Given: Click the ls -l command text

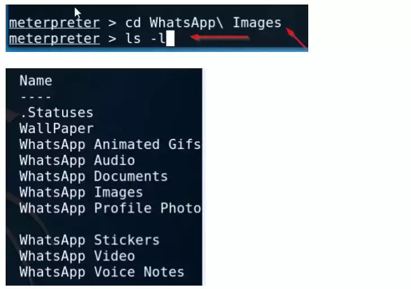Looking at the screenshot, I should tap(146, 39).
